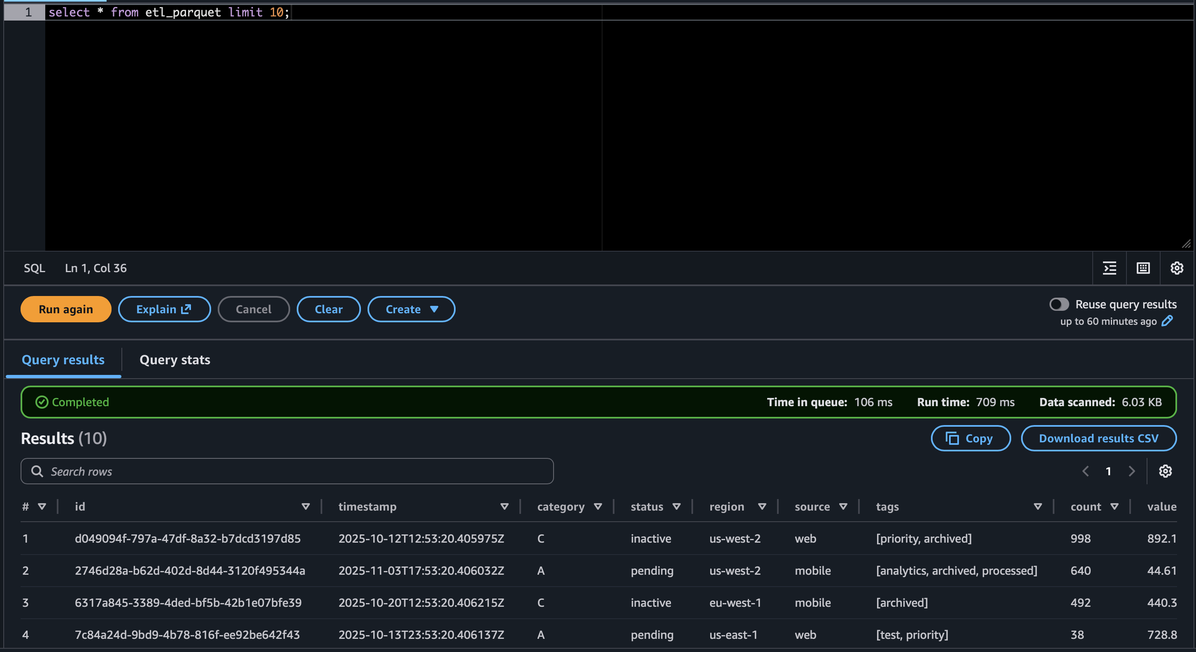Click pencil icon to edit reuse age
This screenshot has height=652, width=1196.
pos(1167,321)
